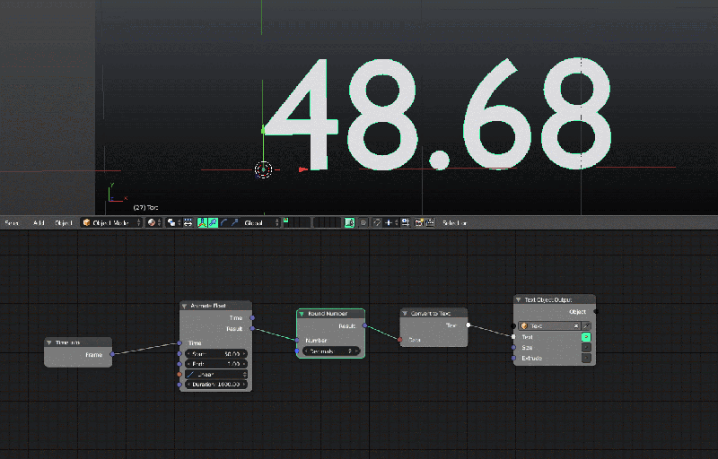
Task: Click the Object output socket
Action: (596, 311)
